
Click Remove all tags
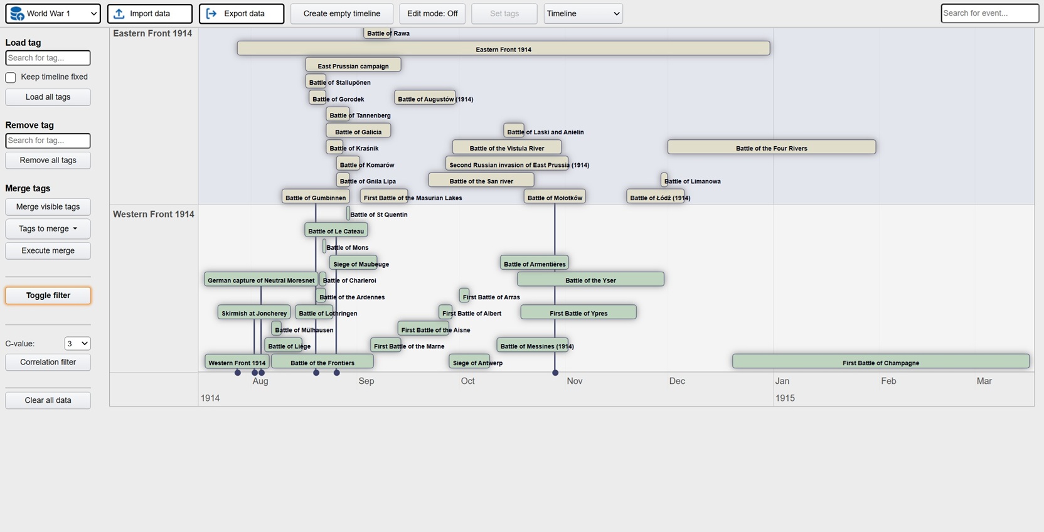pos(48,160)
